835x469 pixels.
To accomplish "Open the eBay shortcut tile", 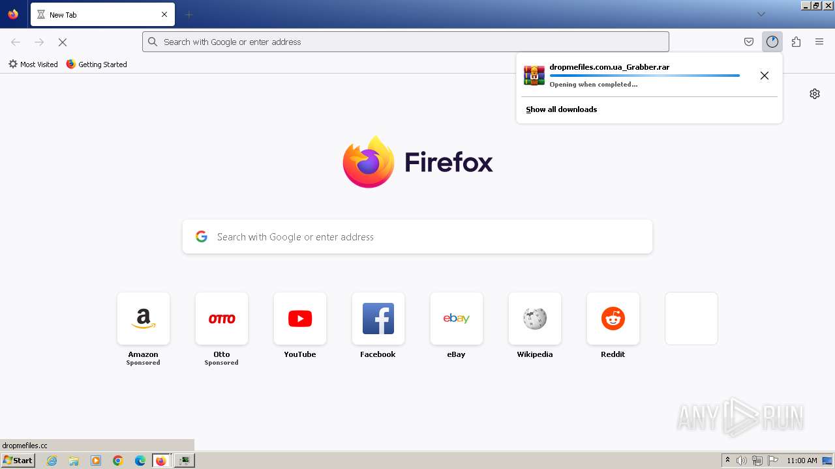I will pyautogui.click(x=457, y=319).
